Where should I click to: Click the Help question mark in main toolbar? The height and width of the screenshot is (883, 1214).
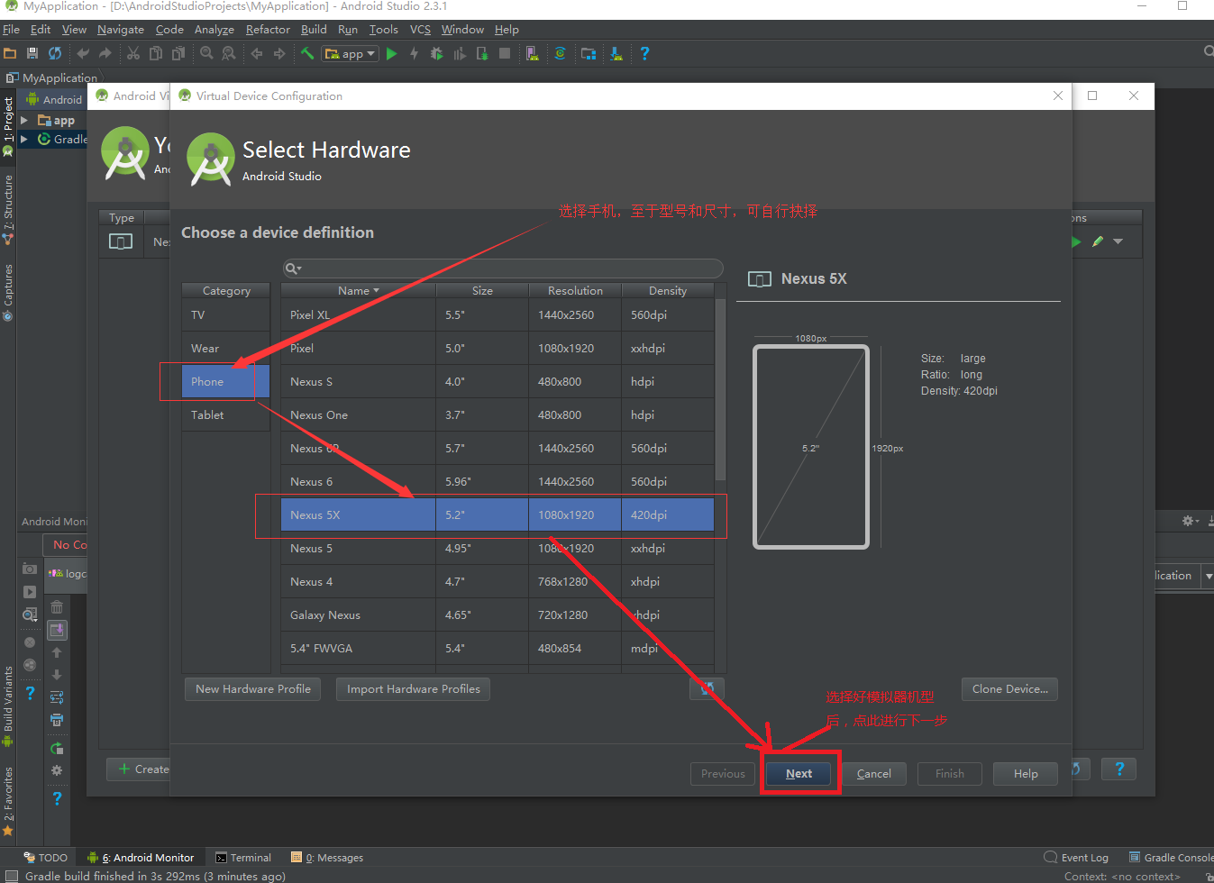click(x=644, y=53)
